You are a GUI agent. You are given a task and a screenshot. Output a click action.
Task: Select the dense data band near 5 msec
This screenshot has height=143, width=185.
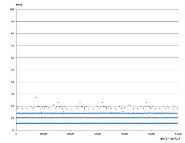pyautogui.click(x=97, y=123)
